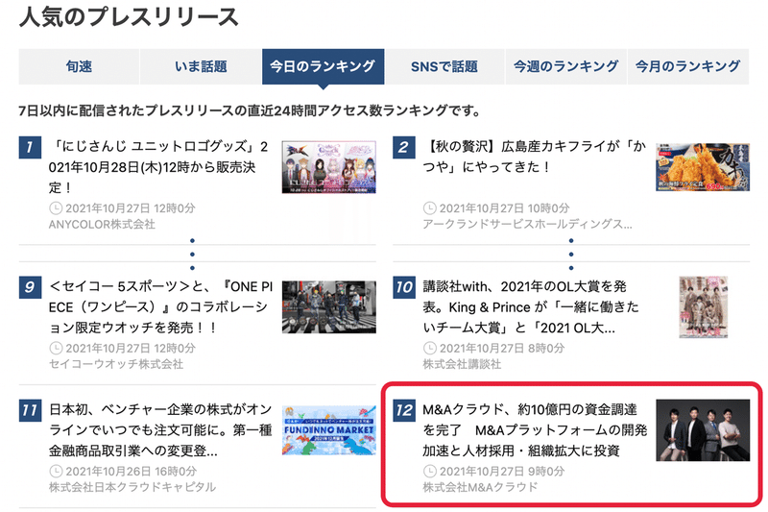Click clock icon beside 2021年10月27日 8時0分

429,349
